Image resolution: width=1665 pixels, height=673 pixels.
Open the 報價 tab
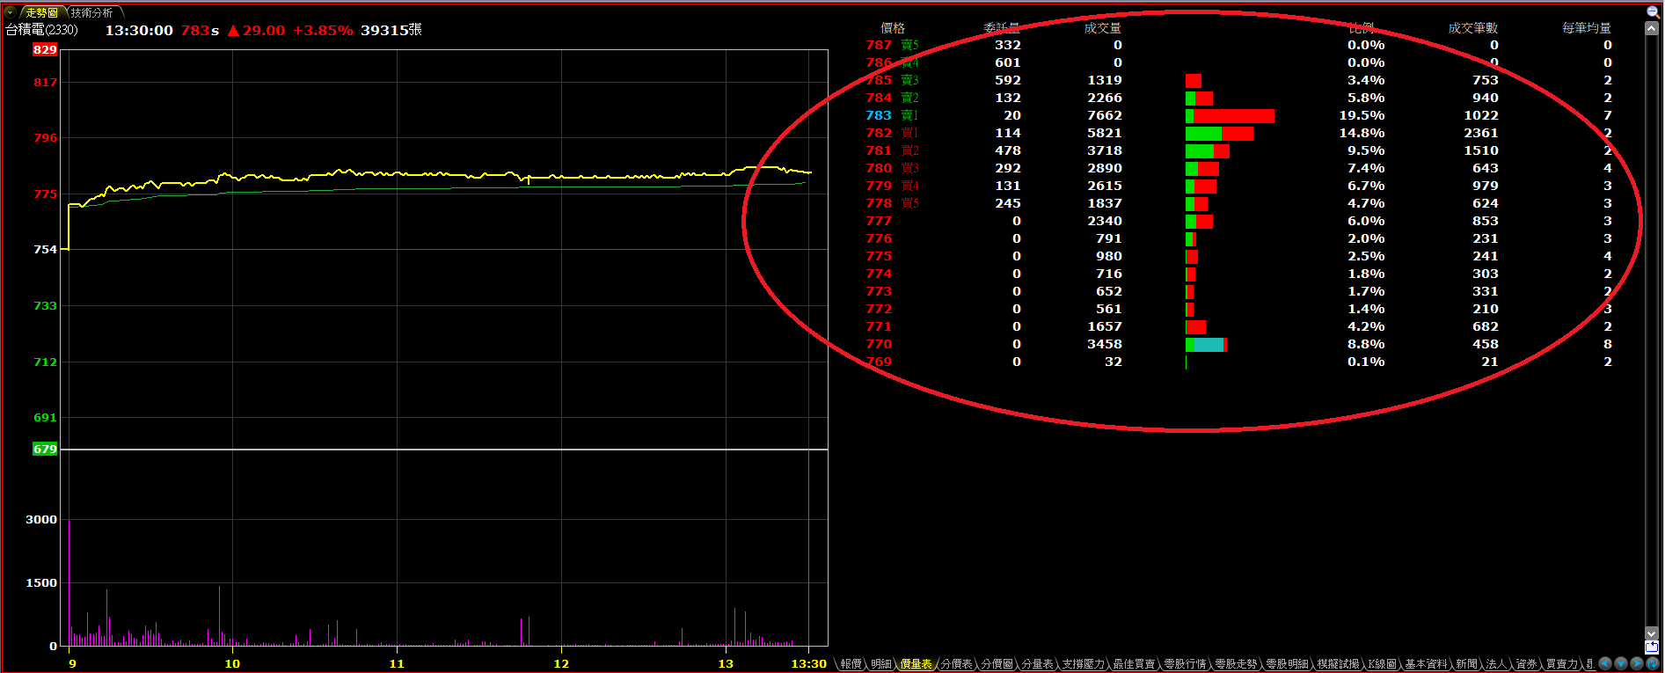(851, 664)
